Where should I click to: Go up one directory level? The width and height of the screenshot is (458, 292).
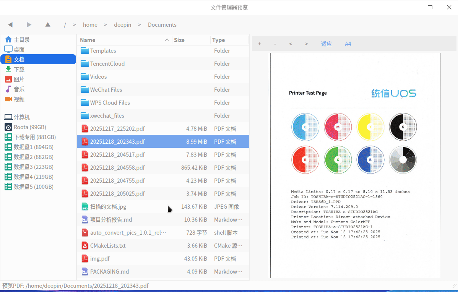tap(48, 25)
